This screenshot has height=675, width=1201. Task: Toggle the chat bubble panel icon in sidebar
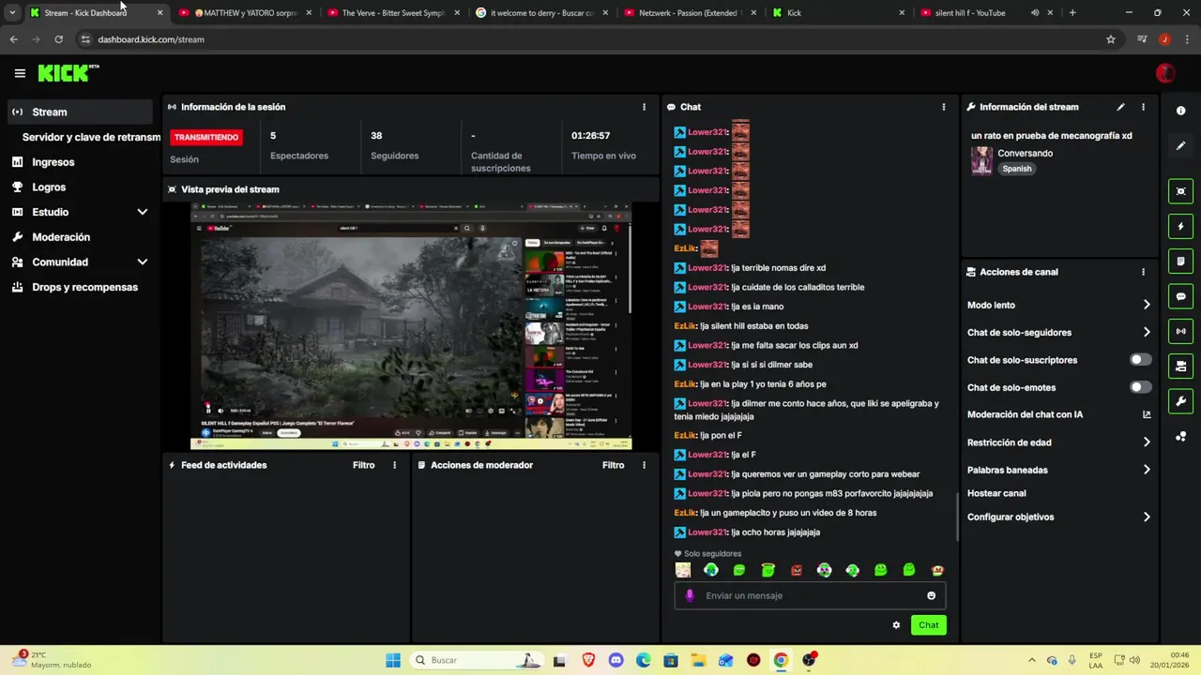[x=1180, y=296]
